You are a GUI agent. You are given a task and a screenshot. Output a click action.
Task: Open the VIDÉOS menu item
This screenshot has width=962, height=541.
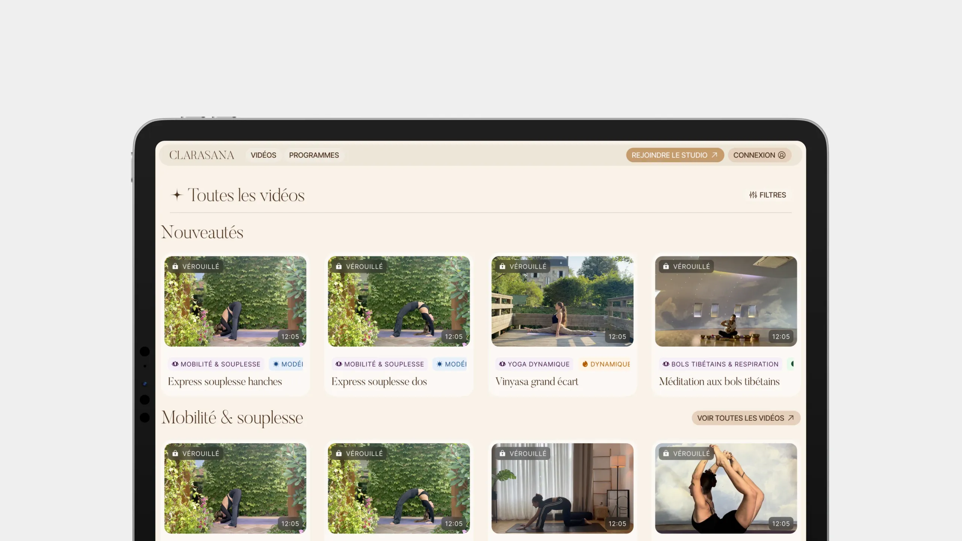(263, 155)
